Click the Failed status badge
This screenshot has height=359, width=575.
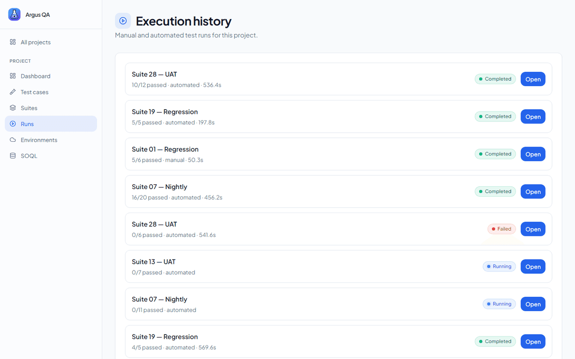click(x=502, y=229)
